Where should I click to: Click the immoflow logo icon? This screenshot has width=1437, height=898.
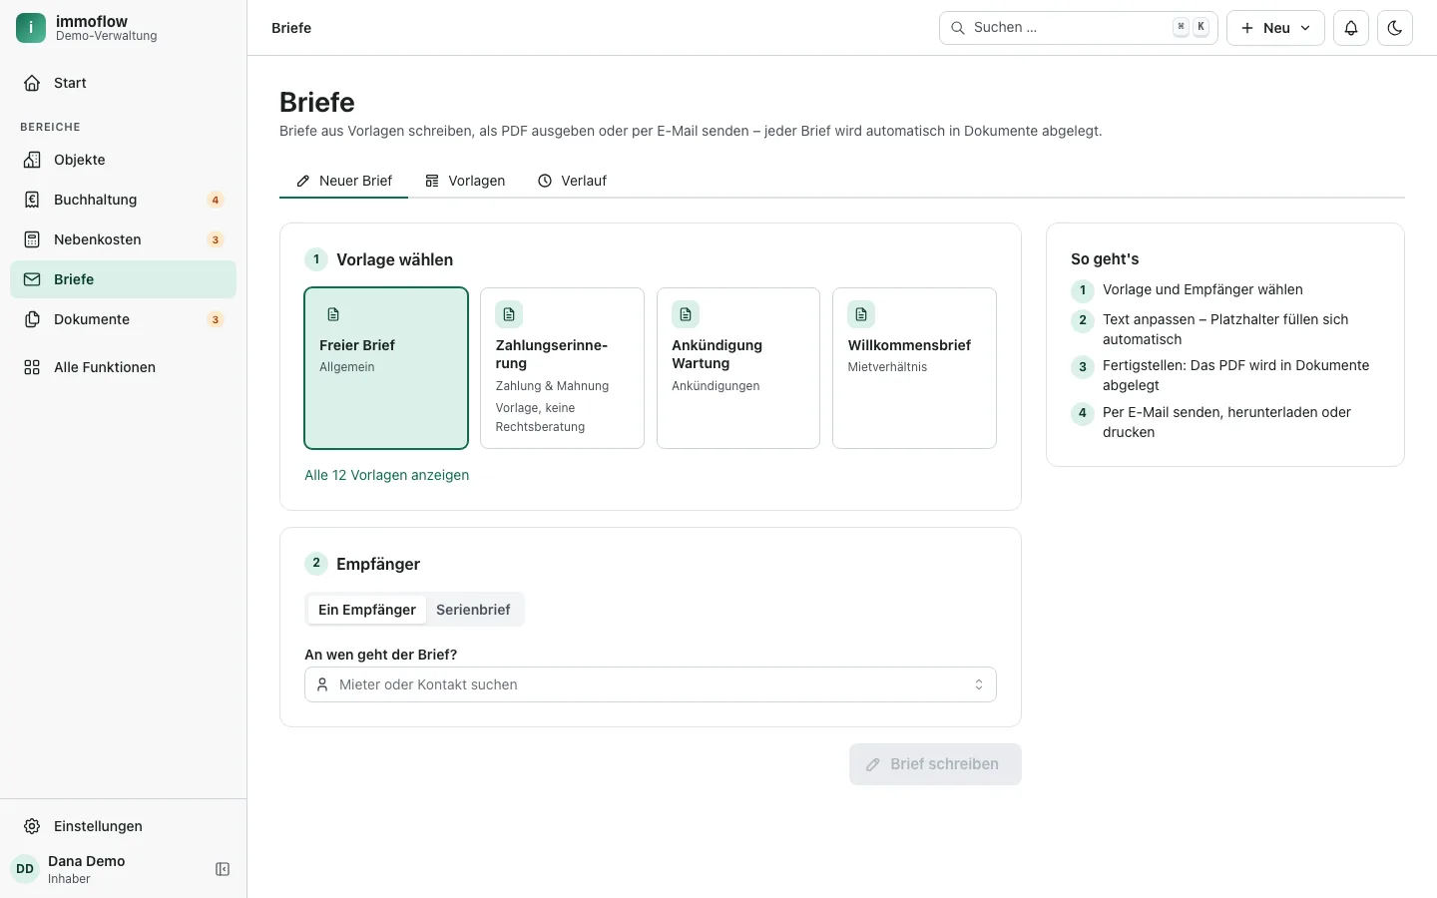pos(31,28)
